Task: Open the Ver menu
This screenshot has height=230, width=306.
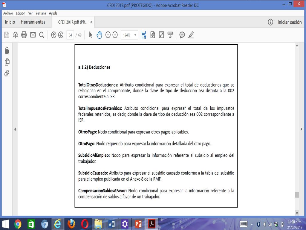Action: (30, 13)
